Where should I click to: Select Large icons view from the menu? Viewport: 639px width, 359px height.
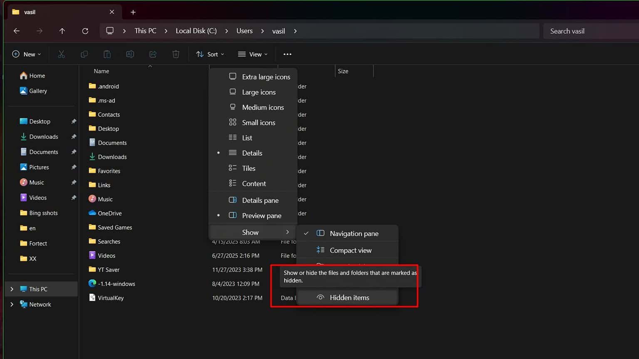(258, 92)
